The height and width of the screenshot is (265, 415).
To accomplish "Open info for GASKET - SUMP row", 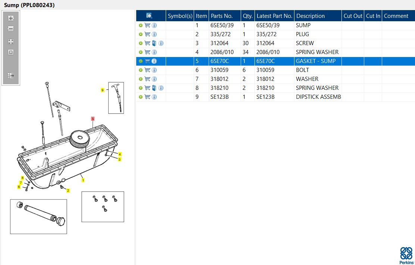I will pyautogui.click(x=154, y=61).
